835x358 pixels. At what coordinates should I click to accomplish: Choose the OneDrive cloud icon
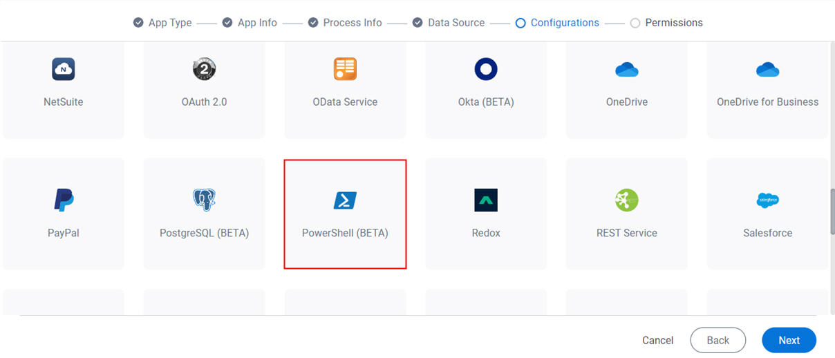627,69
